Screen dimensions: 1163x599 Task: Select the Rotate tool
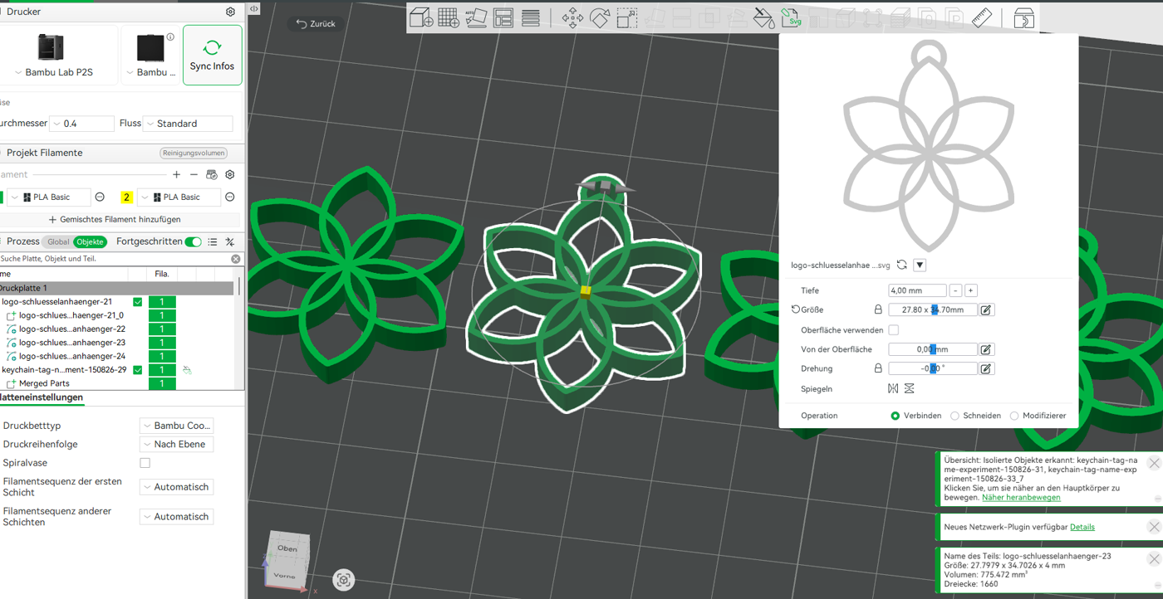click(x=600, y=17)
